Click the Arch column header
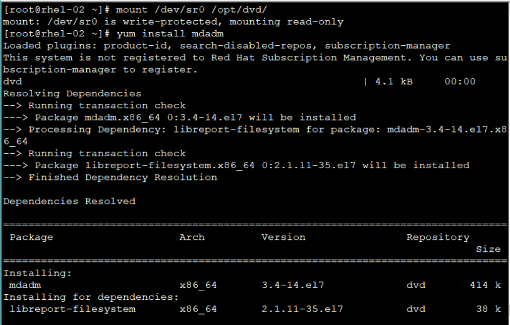Image resolution: width=510 pixels, height=325 pixels. pos(192,237)
